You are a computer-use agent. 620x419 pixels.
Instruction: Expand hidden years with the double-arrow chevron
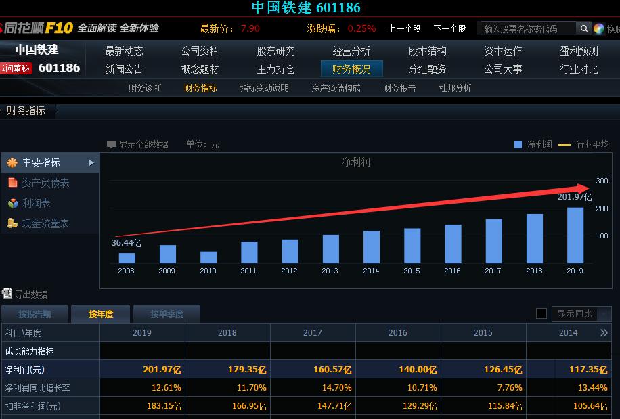[605, 332]
